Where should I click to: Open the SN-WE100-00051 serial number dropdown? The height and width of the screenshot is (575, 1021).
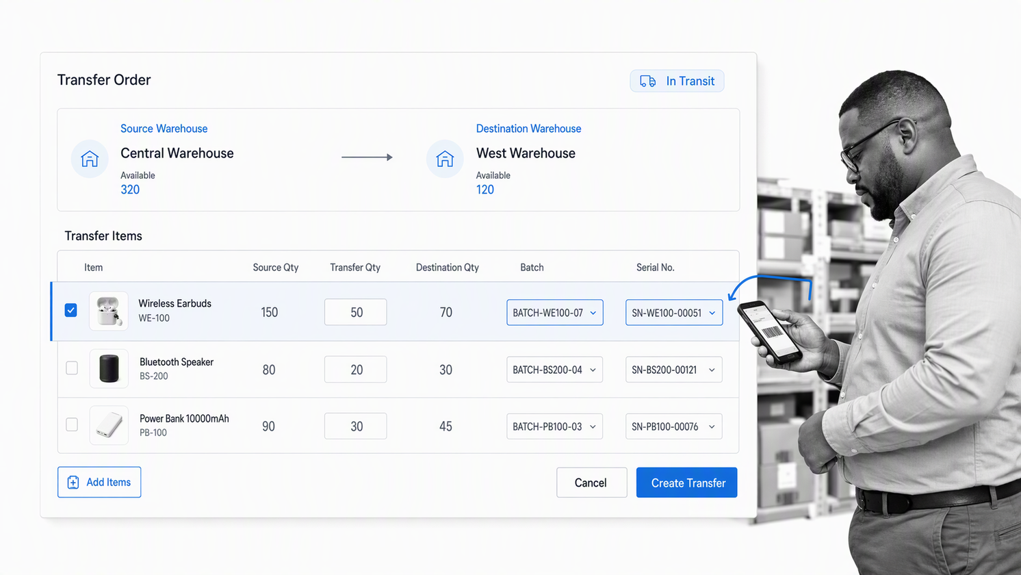[674, 312]
